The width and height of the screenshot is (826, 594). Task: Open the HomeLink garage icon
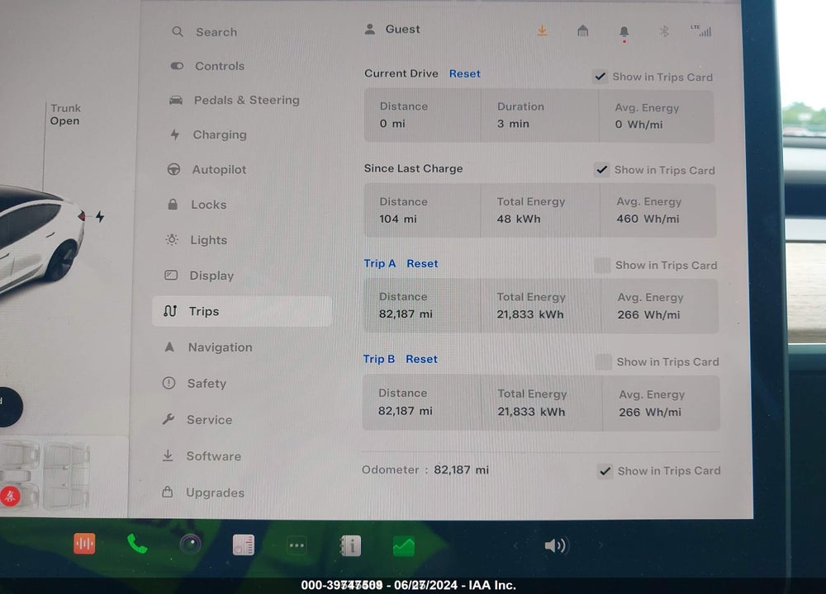coord(582,31)
